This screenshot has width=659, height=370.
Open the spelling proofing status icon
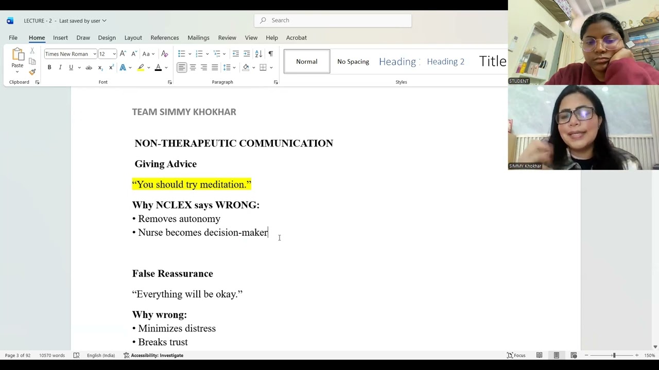coord(76,355)
